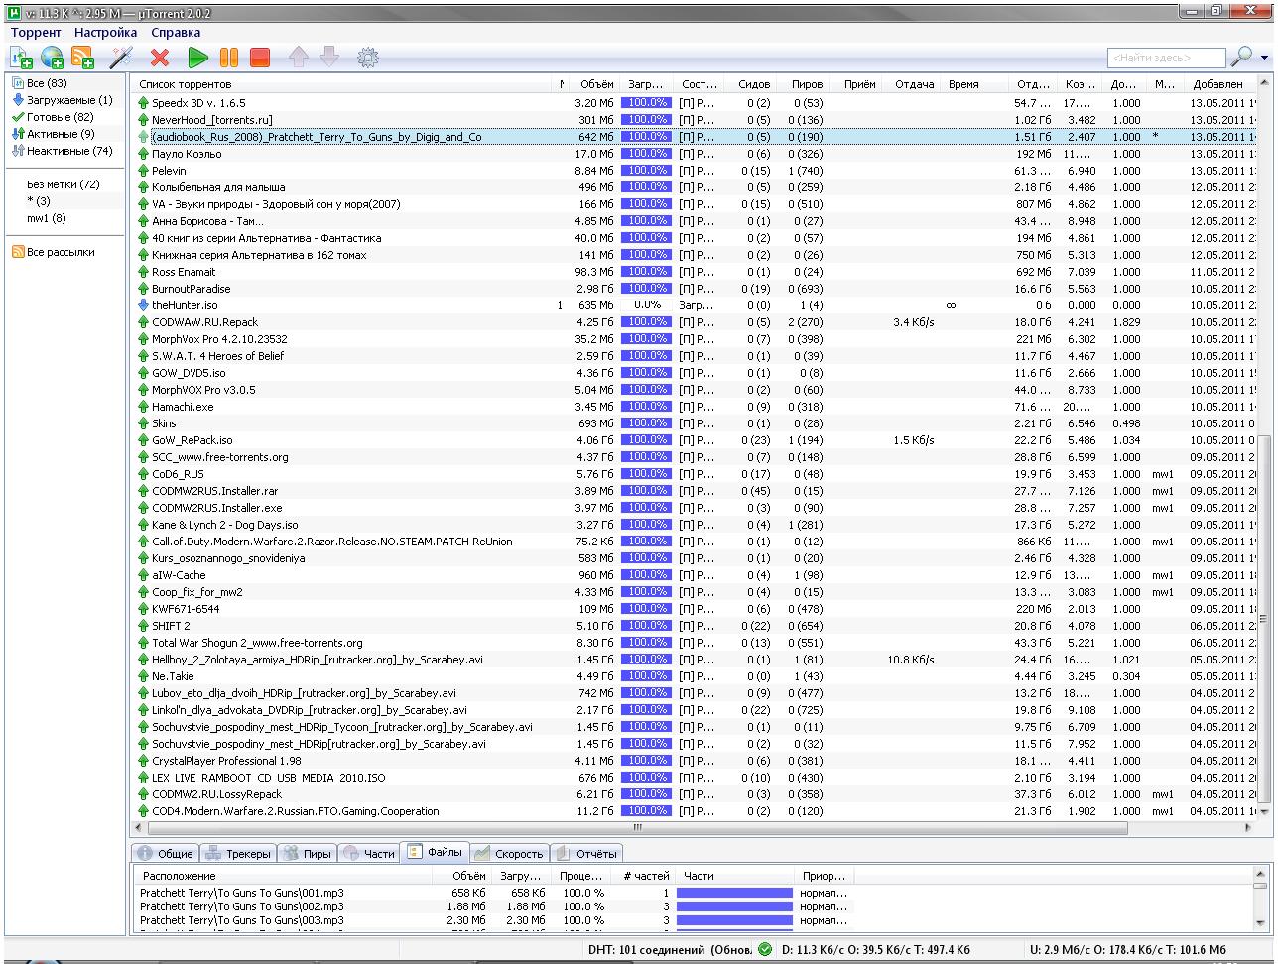Switch to the Скорость tab

pyautogui.click(x=510, y=853)
